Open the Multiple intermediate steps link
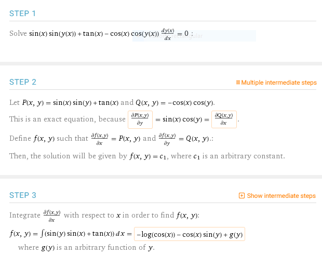The height and width of the screenshot is (255, 322). pyautogui.click(x=276, y=83)
